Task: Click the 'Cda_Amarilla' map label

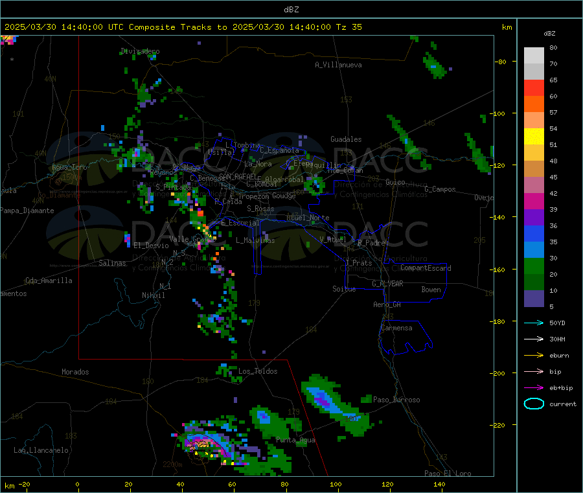Action: point(49,281)
